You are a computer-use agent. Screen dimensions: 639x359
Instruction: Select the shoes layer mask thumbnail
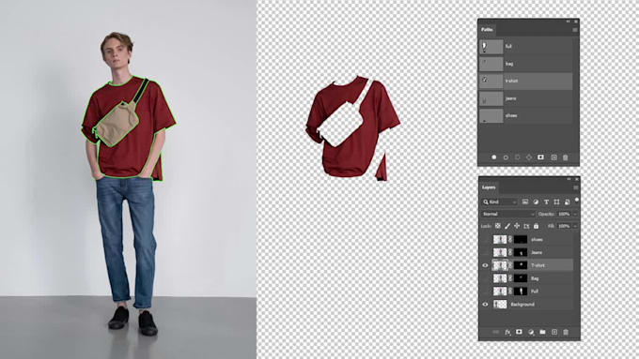pyautogui.click(x=521, y=239)
